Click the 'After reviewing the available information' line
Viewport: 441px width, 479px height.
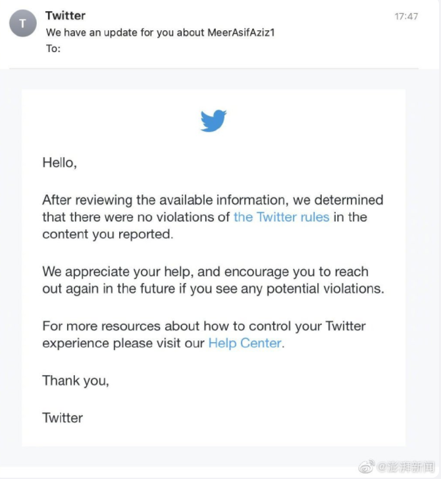(212, 199)
